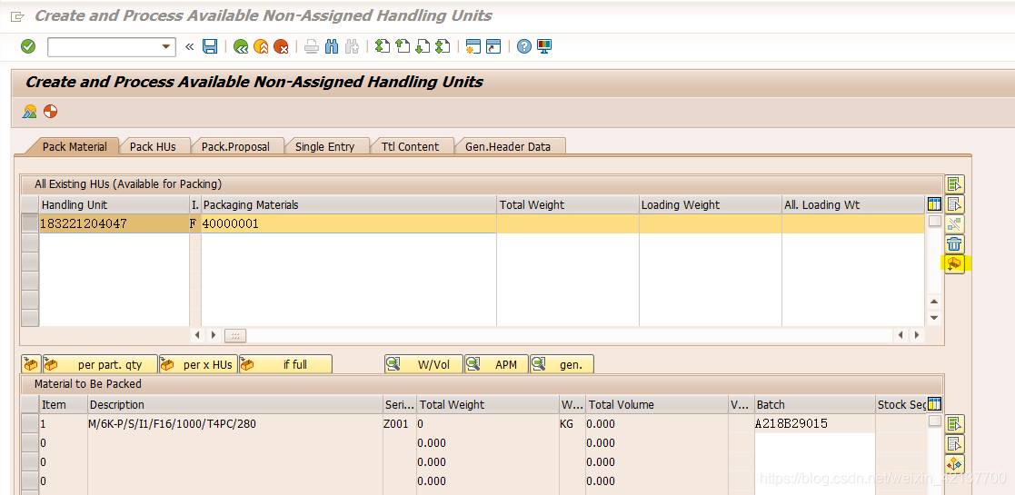Viewport: 1015px width, 495px height.
Task: Click the Find Next binoculars-plus icon
Action: pyautogui.click(x=352, y=46)
